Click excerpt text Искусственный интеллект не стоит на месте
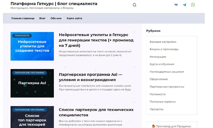This screenshot has width=213, height=128. [x=95, y=53]
